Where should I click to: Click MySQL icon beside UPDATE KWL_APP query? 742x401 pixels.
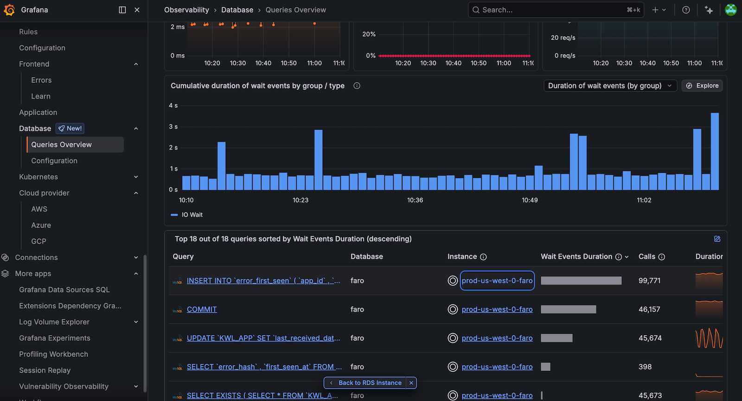tap(177, 339)
